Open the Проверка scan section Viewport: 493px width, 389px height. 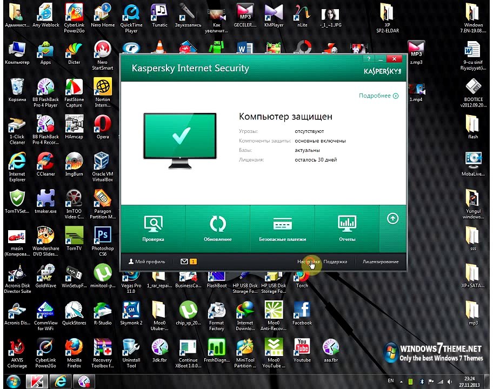153,229
